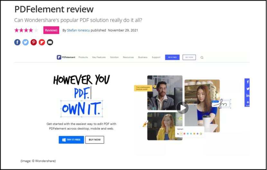Screen dimensions: 267x170
Task: Share article via round Twitter icon
Action: 25,42
